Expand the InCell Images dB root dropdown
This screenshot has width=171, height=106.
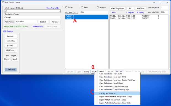(59, 11)
